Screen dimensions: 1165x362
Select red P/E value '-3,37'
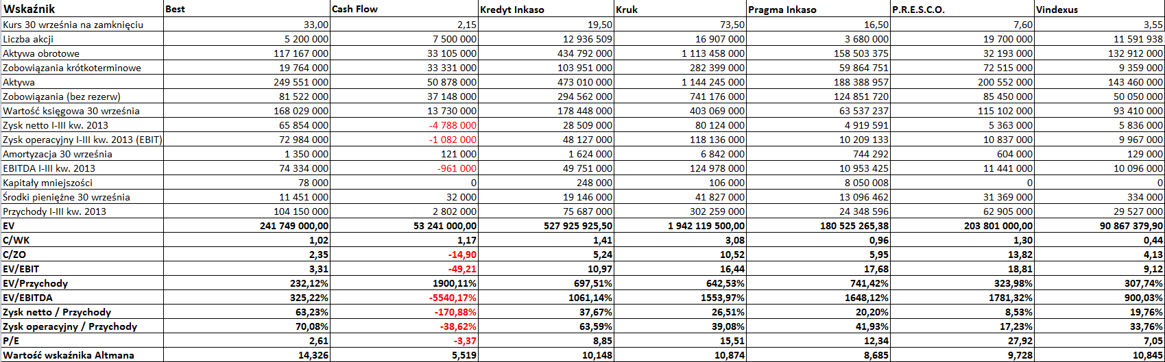(x=464, y=341)
